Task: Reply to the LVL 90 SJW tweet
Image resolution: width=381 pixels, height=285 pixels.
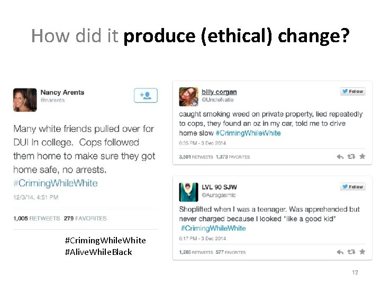Action: point(340,252)
